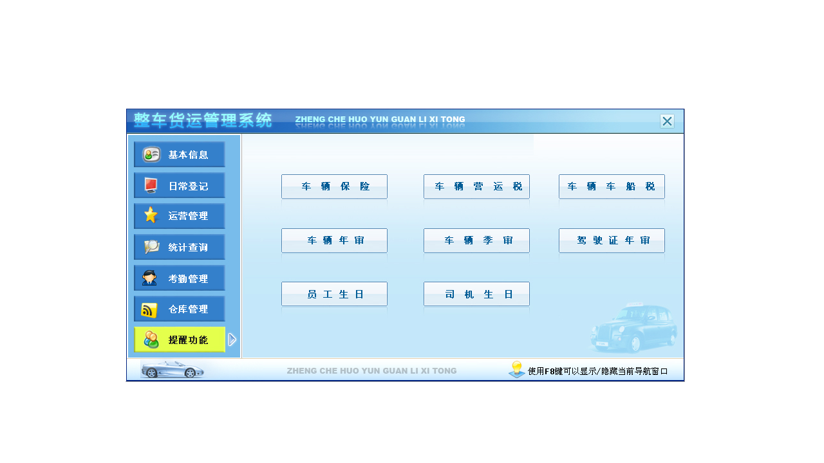Open the 车辆年审 reminder list
The width and height of the screenshot is (824, 463).
(x=334, y=240)
